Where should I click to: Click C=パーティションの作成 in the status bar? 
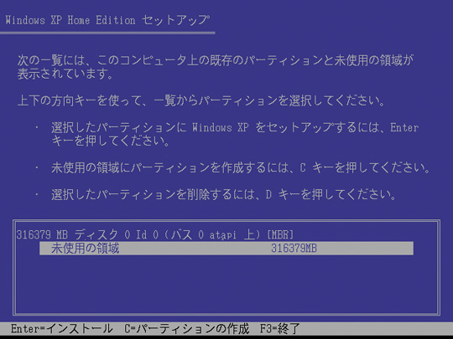[x=187, y=329]
